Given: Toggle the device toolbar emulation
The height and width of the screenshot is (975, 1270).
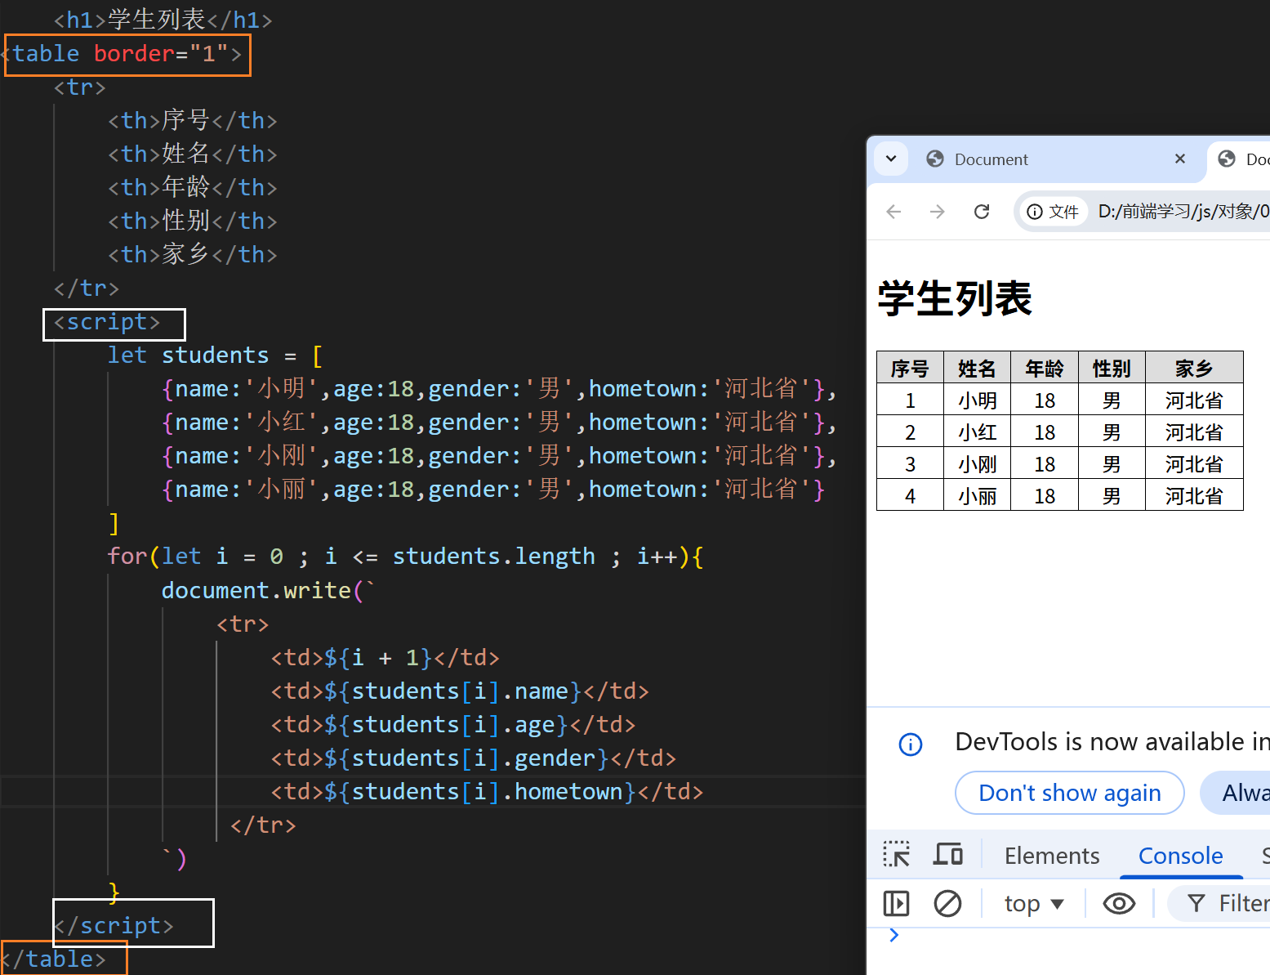Looking at the screenshot, I should (948, 855).
